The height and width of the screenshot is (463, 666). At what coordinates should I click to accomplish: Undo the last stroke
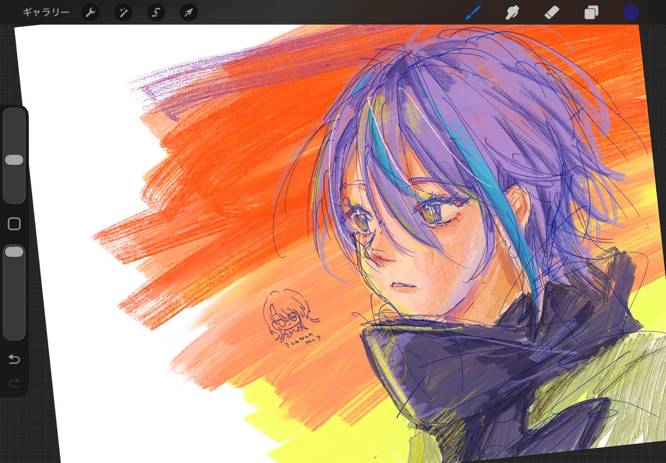[x=14, y=359]
